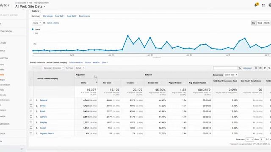Sort by Sold (Goal 1 Conversion Rate) column

click(225, 81)
